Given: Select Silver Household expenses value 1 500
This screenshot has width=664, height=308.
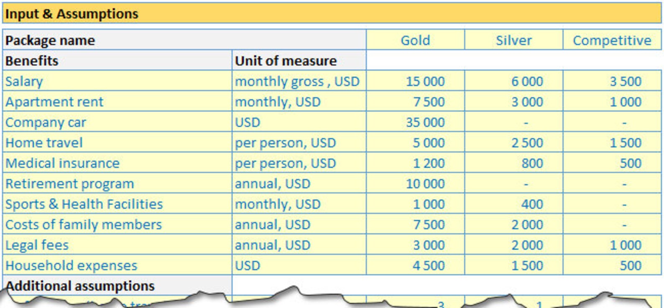Looking at the screenshot, I should pyautogui.click(x=514, y=265).
